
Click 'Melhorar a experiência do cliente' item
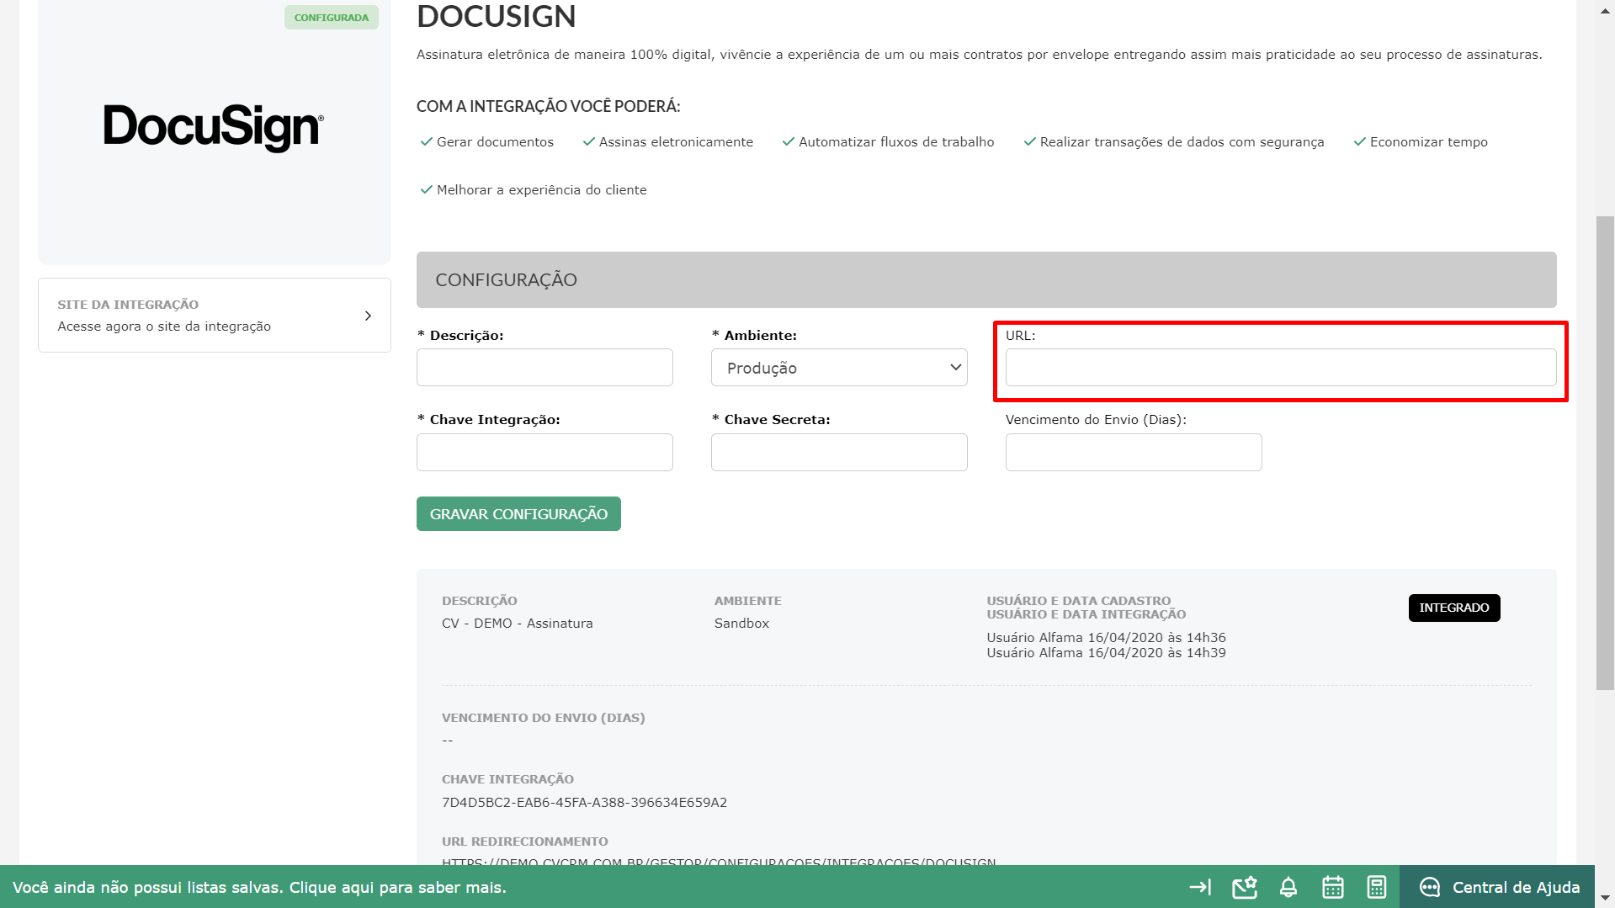click(534, 190)
